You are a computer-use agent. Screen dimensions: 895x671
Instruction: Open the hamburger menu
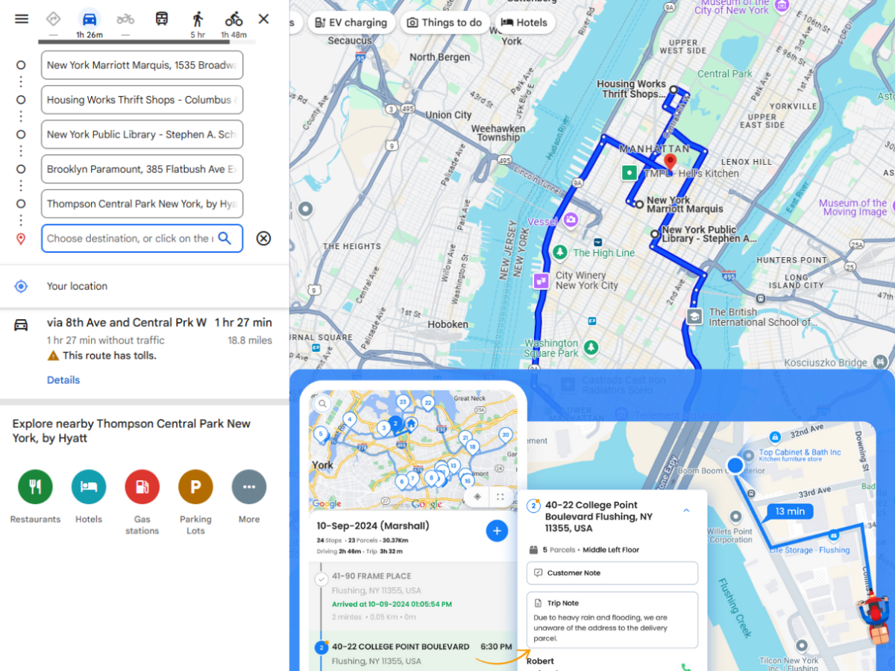click(x=22, y=19)
